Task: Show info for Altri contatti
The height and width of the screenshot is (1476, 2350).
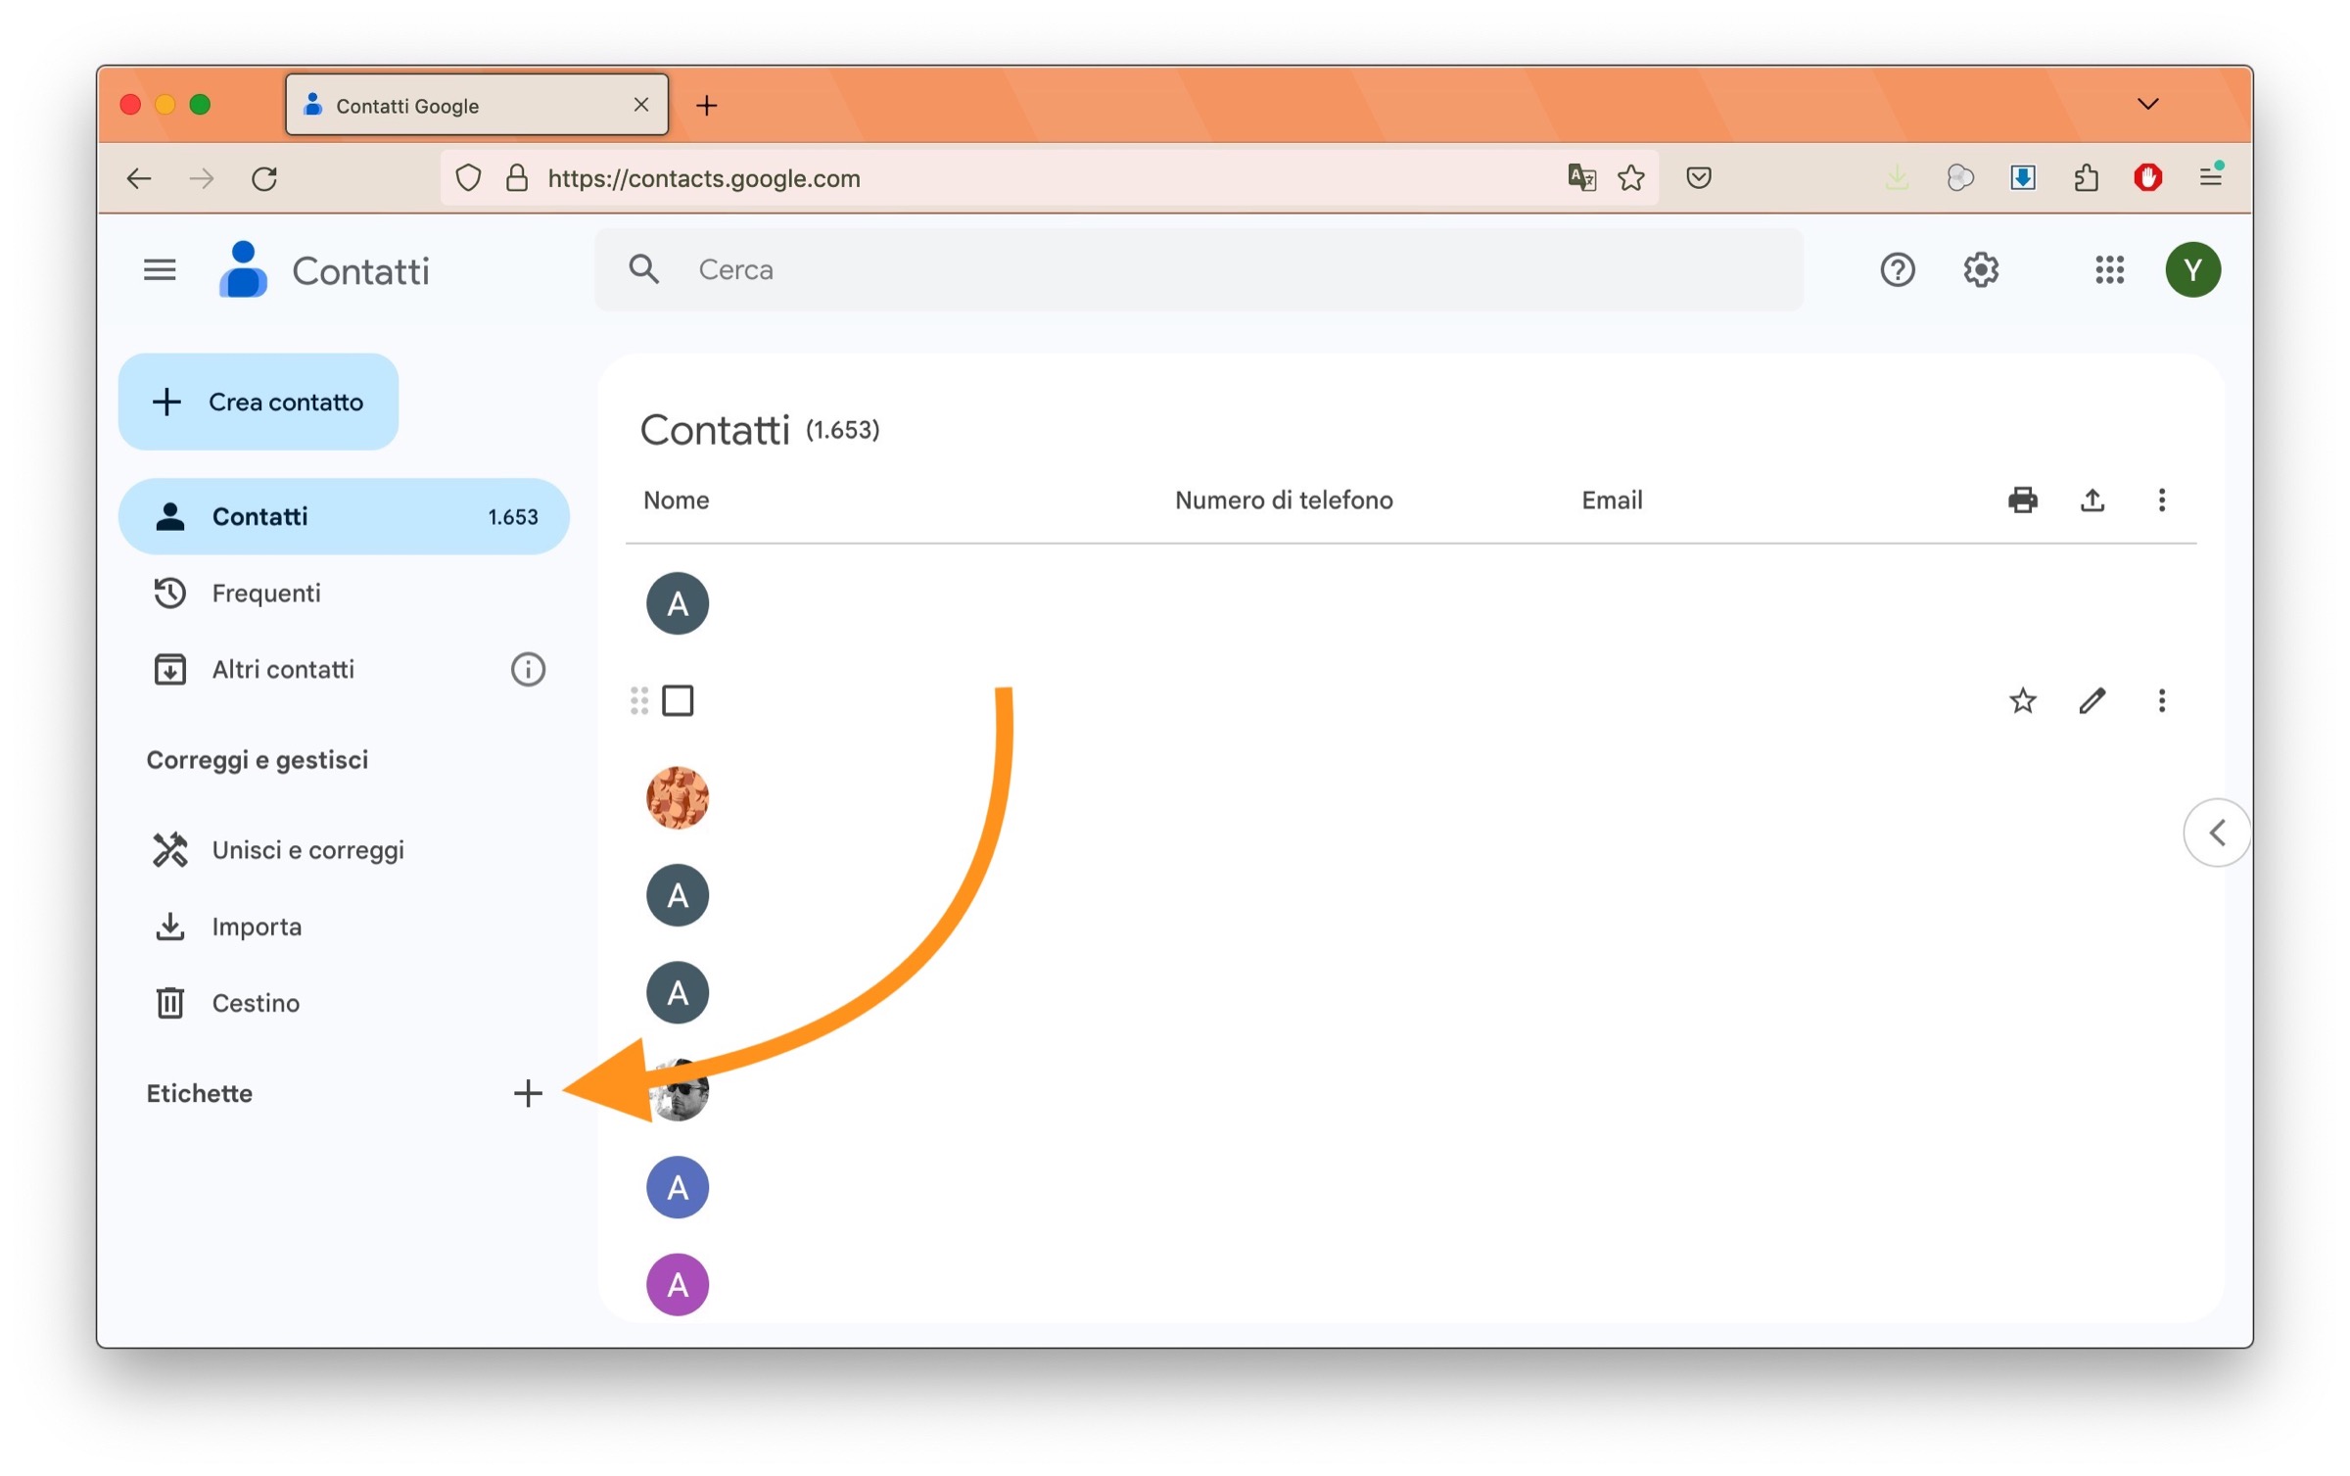Action: pyautogui.click(x=528, y=670)
